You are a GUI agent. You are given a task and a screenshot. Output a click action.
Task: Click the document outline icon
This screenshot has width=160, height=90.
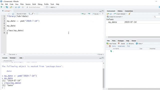pos(103,14)
